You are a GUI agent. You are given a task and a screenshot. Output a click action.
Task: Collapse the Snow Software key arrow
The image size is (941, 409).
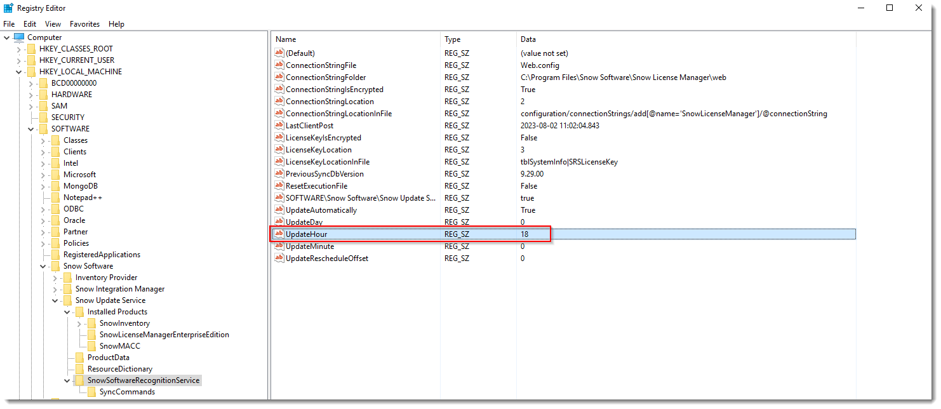[x=43, y=266]
